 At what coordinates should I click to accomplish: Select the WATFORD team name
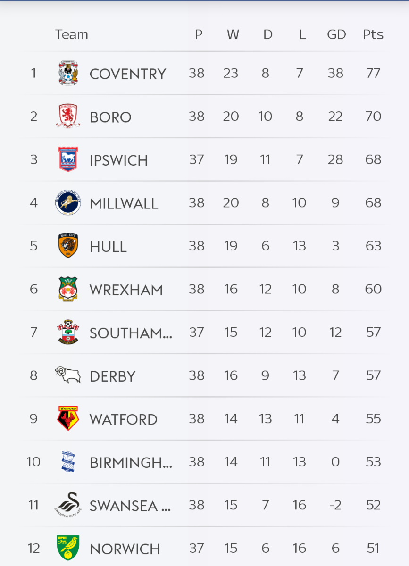(123, 420)
